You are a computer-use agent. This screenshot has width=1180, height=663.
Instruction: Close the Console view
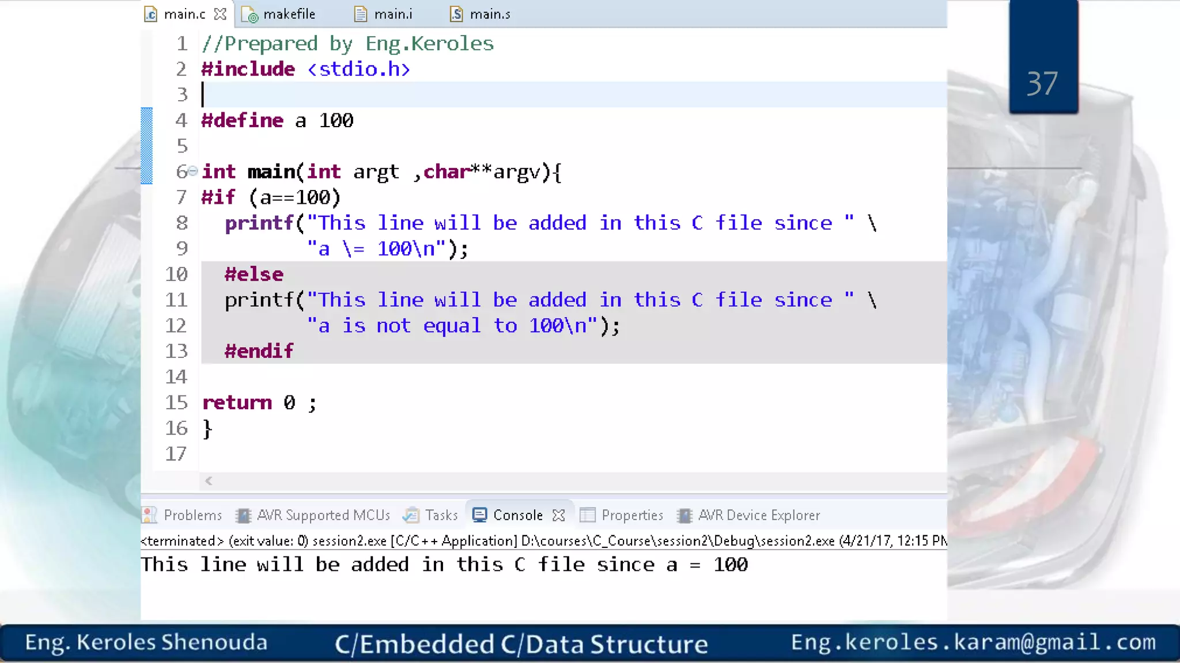558,515
